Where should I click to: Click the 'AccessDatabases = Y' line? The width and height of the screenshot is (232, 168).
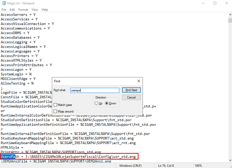pos(20,38)
